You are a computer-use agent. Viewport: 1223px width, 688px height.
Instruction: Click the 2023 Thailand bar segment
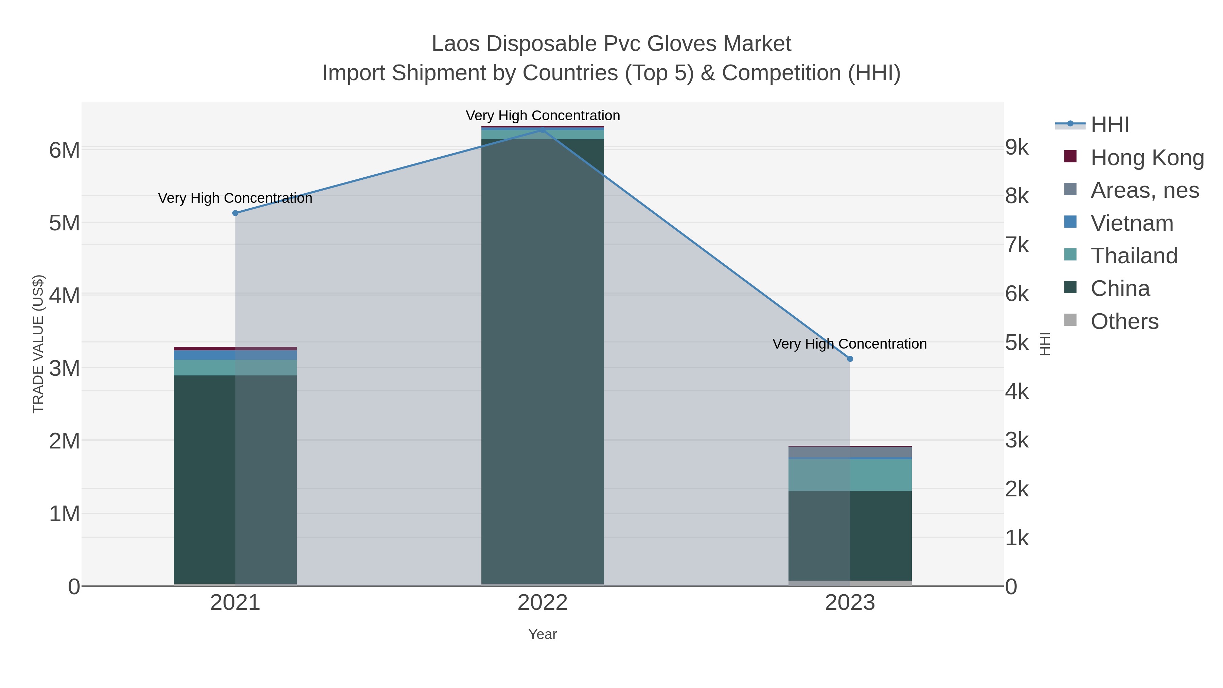click(850, 475)
